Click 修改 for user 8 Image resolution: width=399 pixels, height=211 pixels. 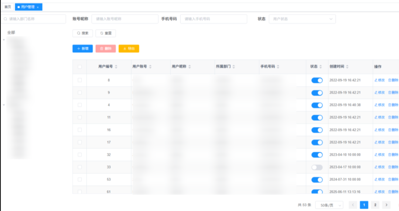(380, 80)
